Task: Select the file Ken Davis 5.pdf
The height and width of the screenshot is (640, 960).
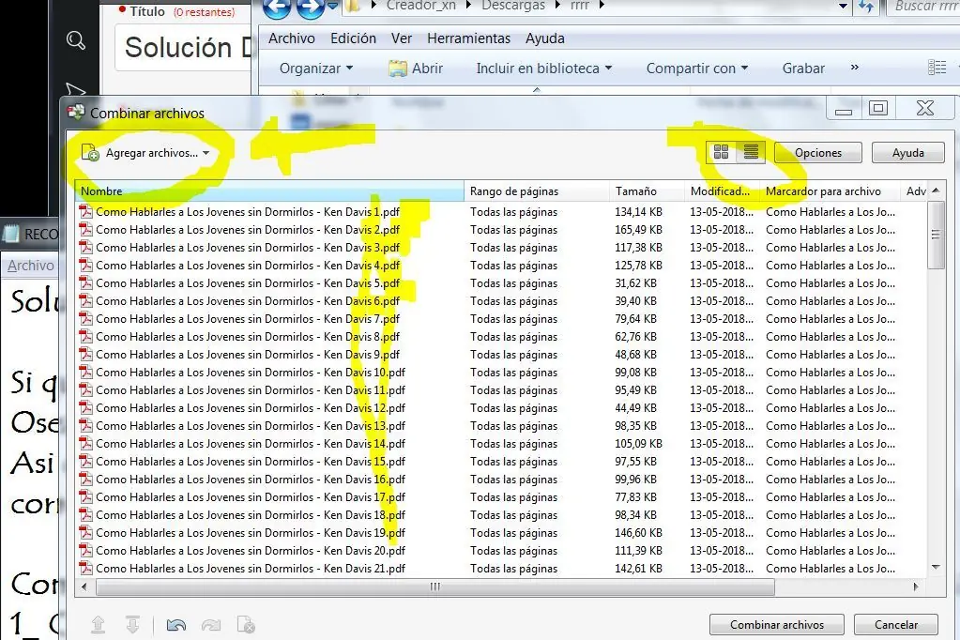Action: (x=248, y=283)
